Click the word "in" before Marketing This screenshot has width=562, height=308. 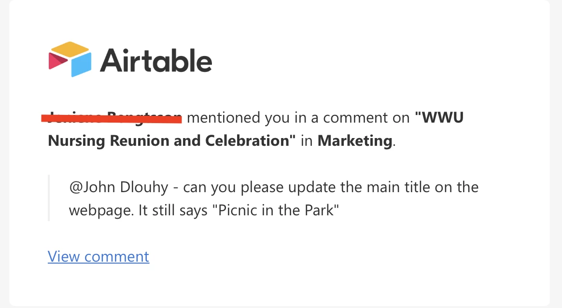click(x=307, y=140)
